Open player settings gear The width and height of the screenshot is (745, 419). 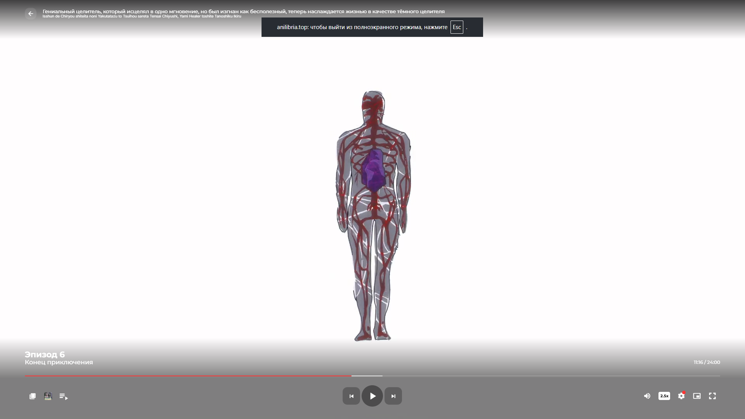(681, 396)
